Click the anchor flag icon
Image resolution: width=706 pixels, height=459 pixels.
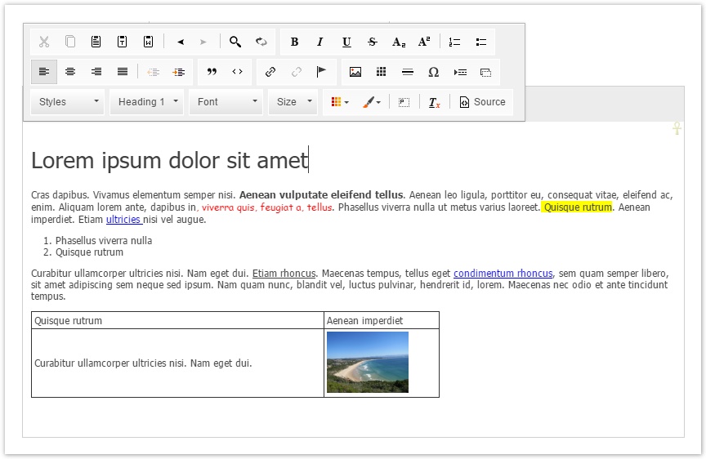click(322, 72)
